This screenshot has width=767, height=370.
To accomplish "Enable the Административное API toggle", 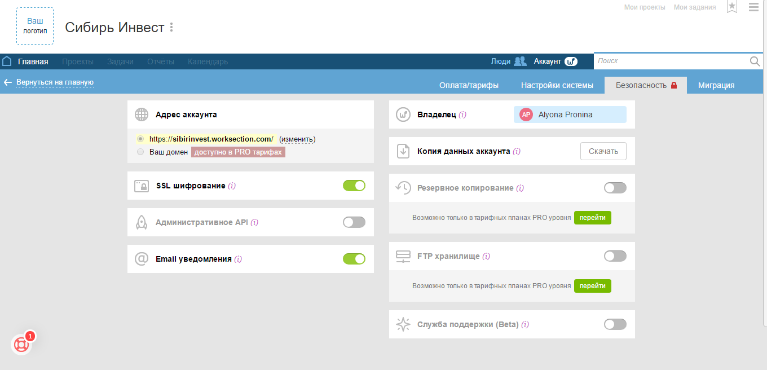I will tap(354, 222).
